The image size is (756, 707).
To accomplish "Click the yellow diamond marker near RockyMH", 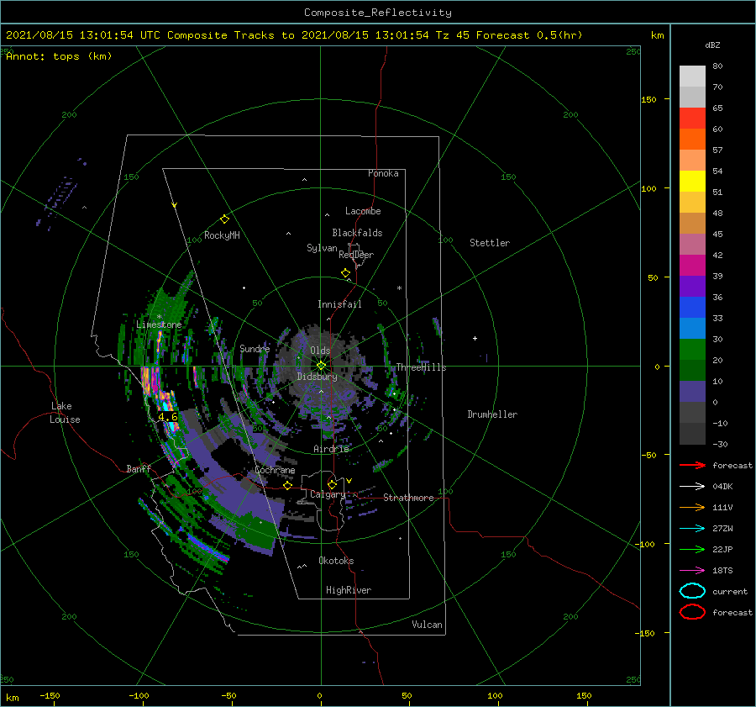I will 224,219.
